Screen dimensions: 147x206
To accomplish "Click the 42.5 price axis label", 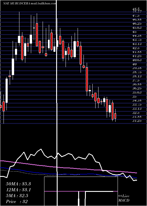I will (136, 48).
